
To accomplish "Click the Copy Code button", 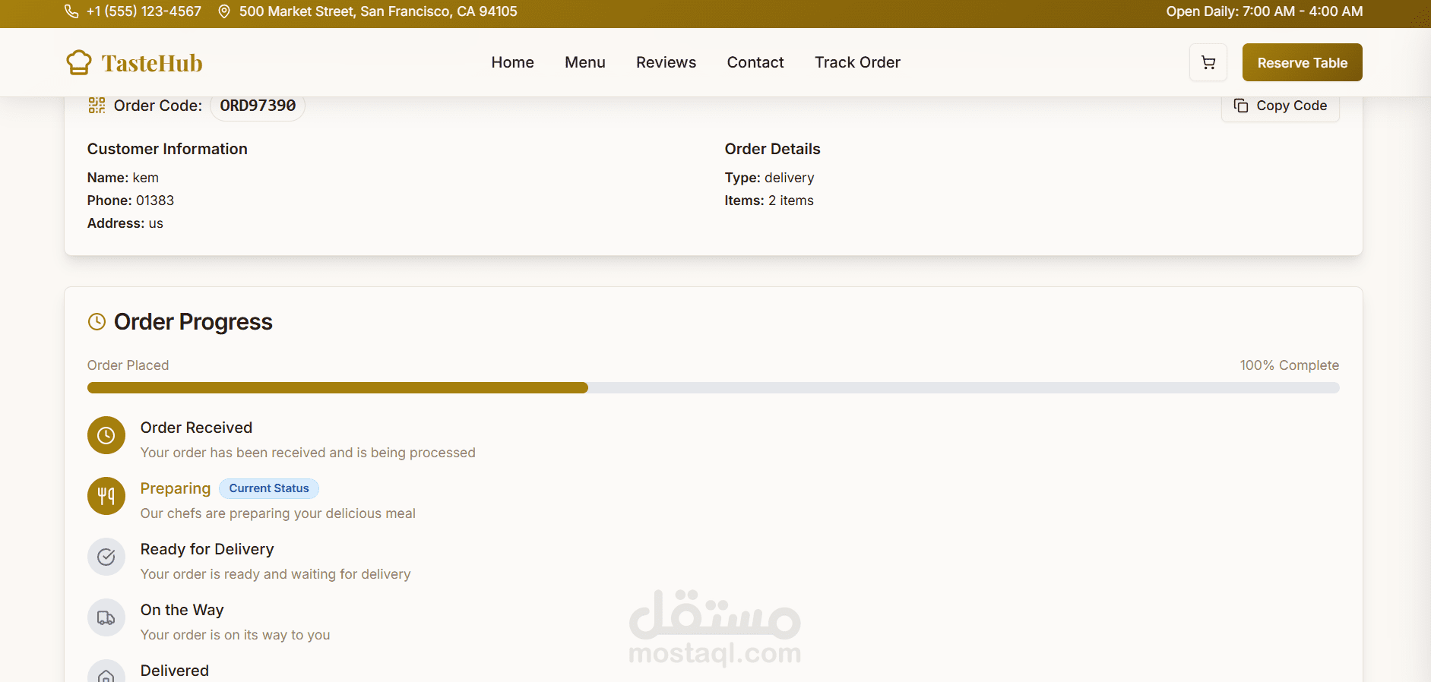I will [x=1281, y=106].
